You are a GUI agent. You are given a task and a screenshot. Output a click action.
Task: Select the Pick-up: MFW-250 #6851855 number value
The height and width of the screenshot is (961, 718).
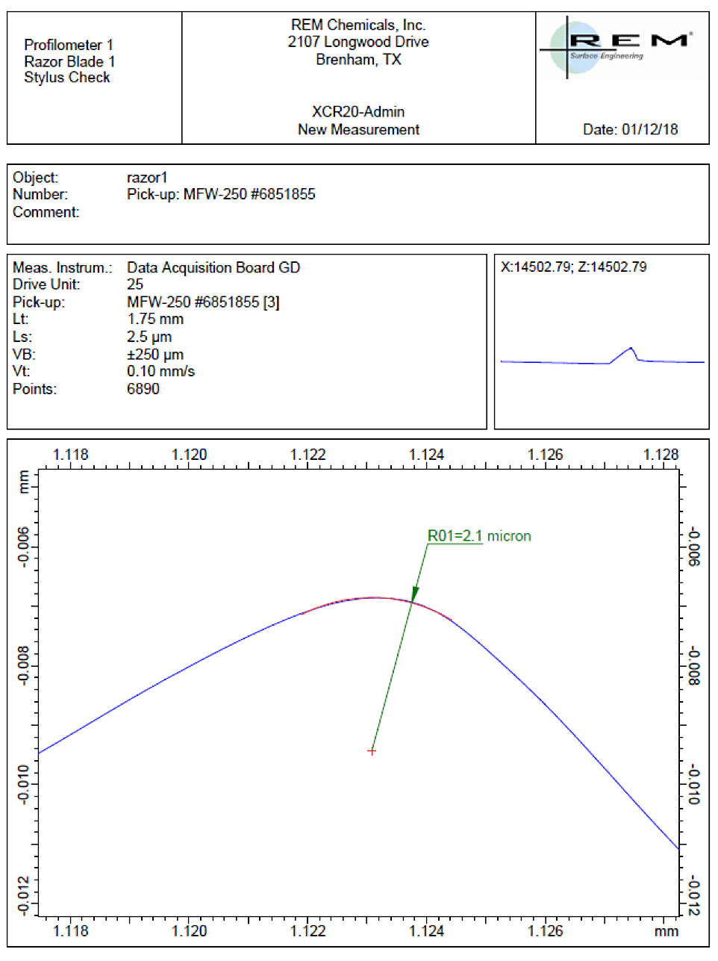click(x=221, y=194)
